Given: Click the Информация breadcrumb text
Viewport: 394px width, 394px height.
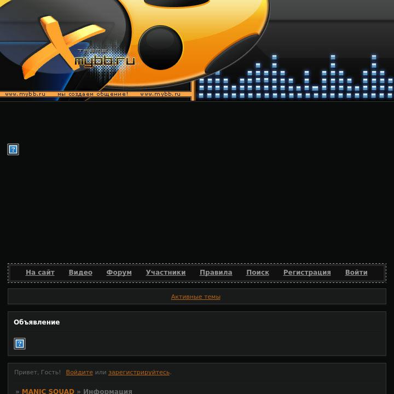Looking at the screenshot, I should pos(108,391).
